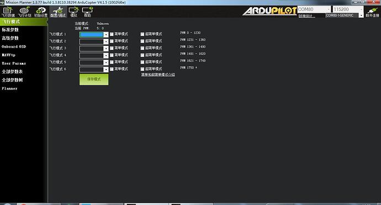Click the ArduPilot logo
The image size is (381, 205).
[269, 11]
